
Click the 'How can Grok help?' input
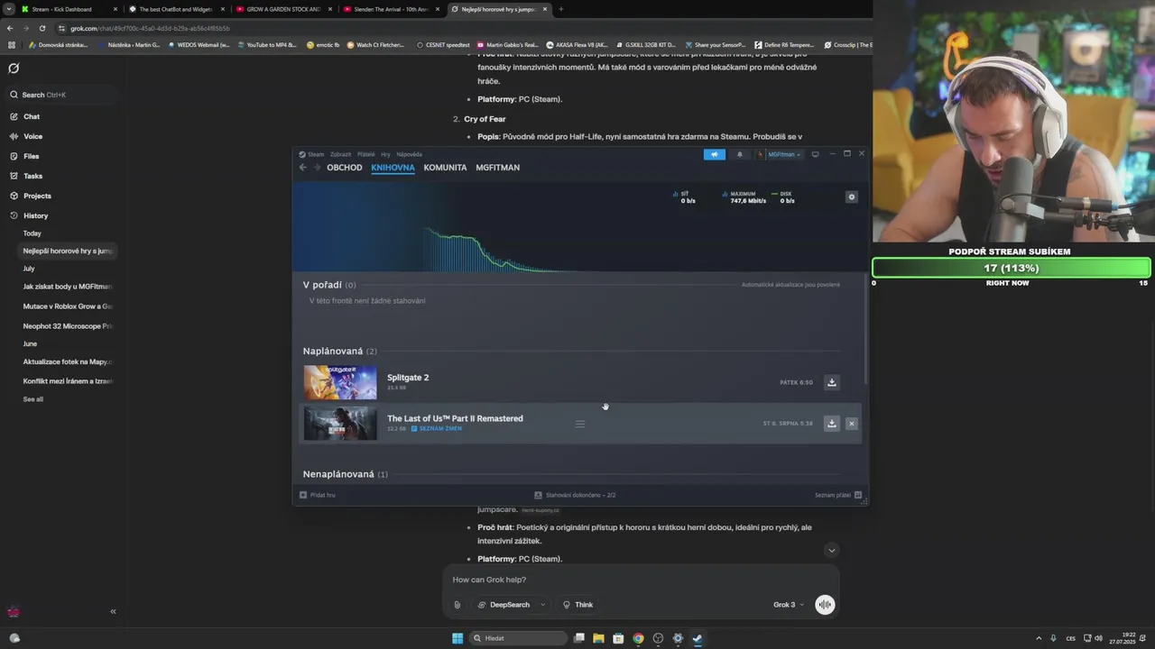641,580
